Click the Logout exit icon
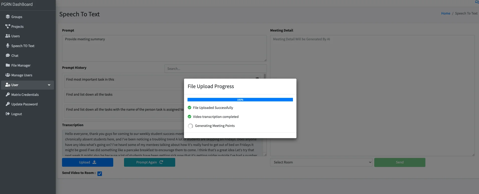479x194 pixels. coord(8,114)
